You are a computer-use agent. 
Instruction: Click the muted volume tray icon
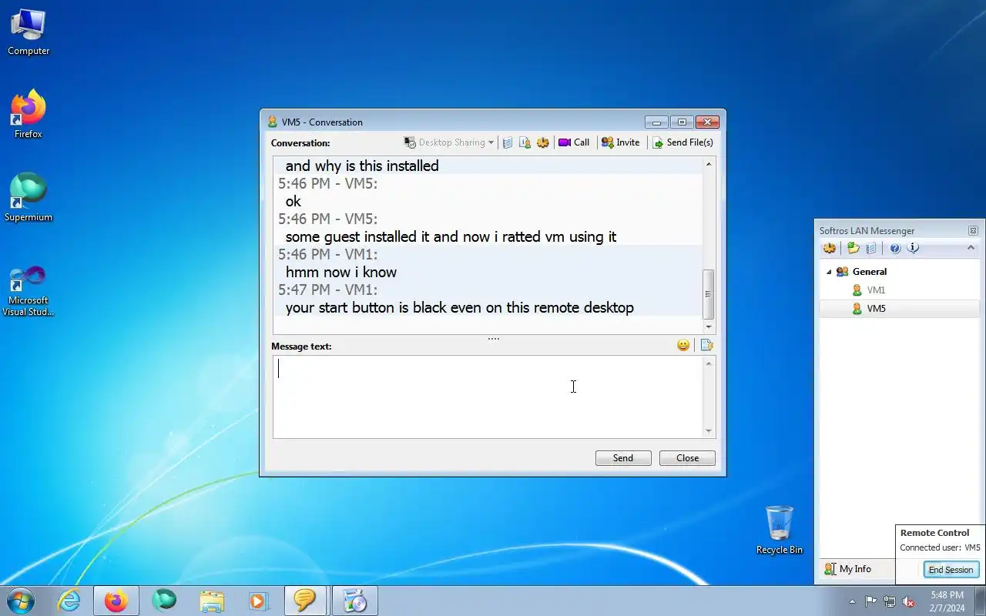tap(909, 601)
